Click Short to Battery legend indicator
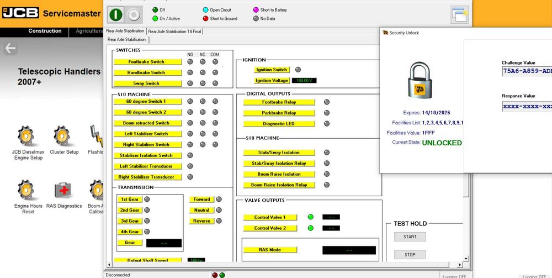The width and height of the screenshot is (552, 278). (256, 10)
